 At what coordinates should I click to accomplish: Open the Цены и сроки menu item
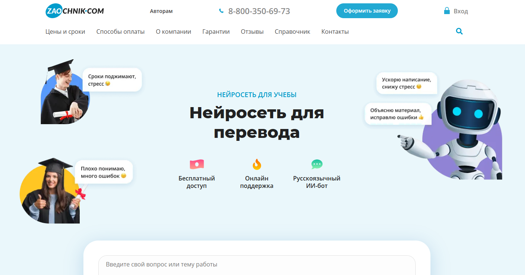tap(65, 32)
